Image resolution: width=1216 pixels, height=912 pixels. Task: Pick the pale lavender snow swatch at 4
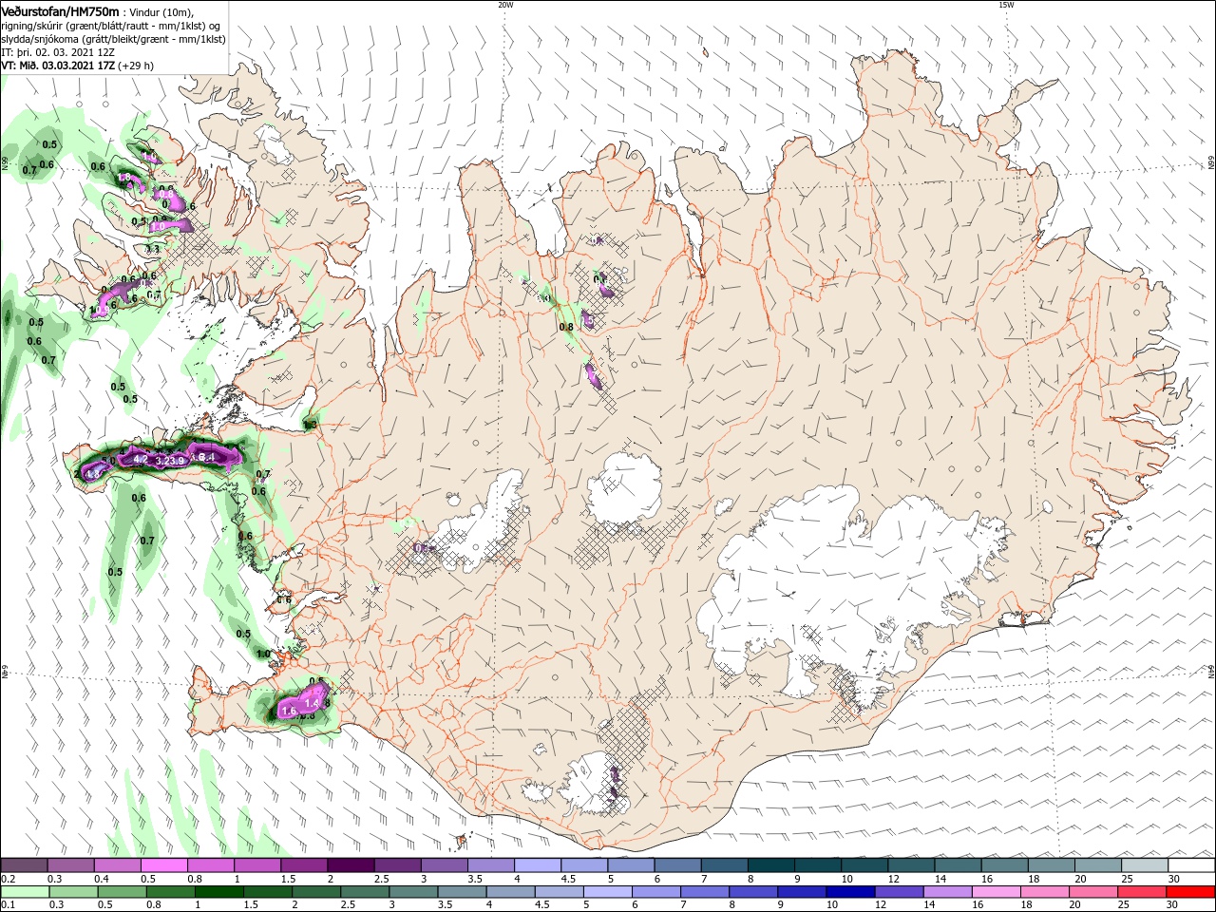pos(536,865)
